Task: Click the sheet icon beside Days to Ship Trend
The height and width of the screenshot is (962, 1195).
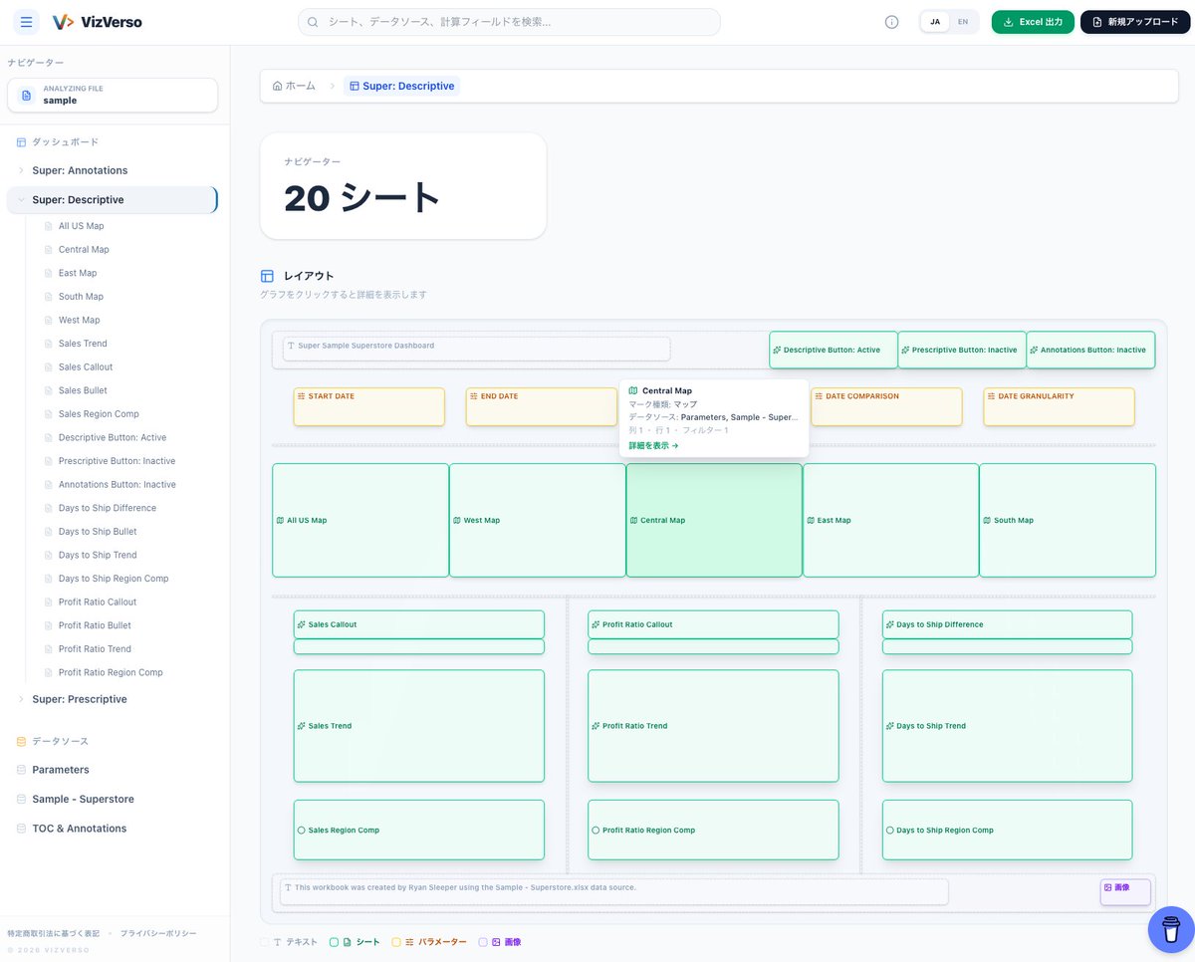Action: coord(49,555)
